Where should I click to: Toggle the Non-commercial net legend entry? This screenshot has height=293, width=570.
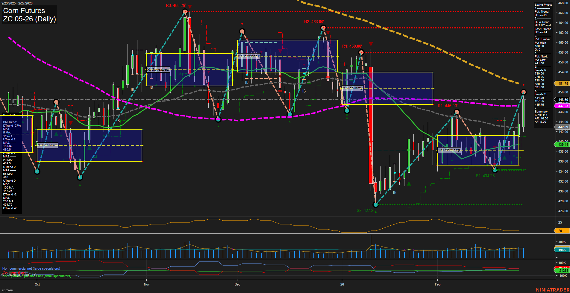[x=31, y=268]
